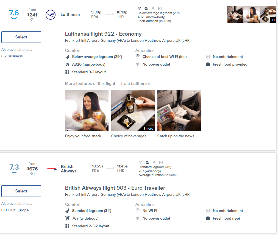Image resolution: width=278 pixels, height=235 pixels.
Task: Click the British Airways logo
Action: click(x=51, y=169)
